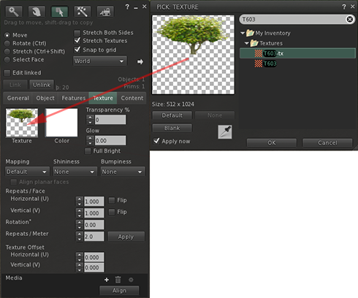Open the World coordinate dropdown
Viewport: 358px width, 298px height.
[x=100, y=61]
